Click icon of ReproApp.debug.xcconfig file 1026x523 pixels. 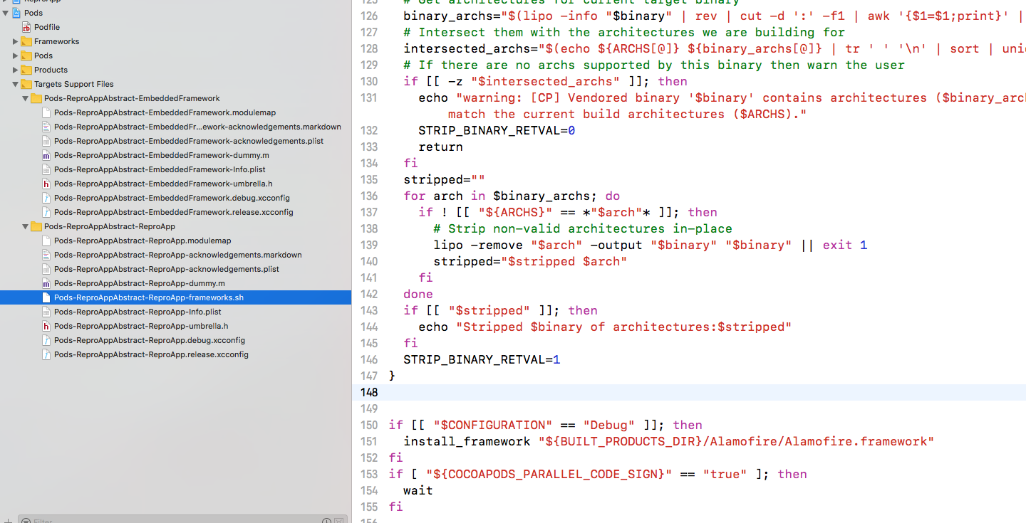[x=46, y=340]
